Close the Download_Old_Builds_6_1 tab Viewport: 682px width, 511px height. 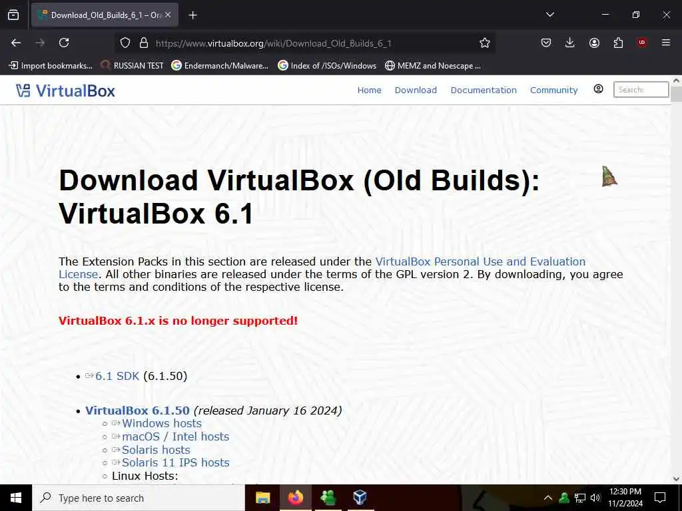pos(168,15)
